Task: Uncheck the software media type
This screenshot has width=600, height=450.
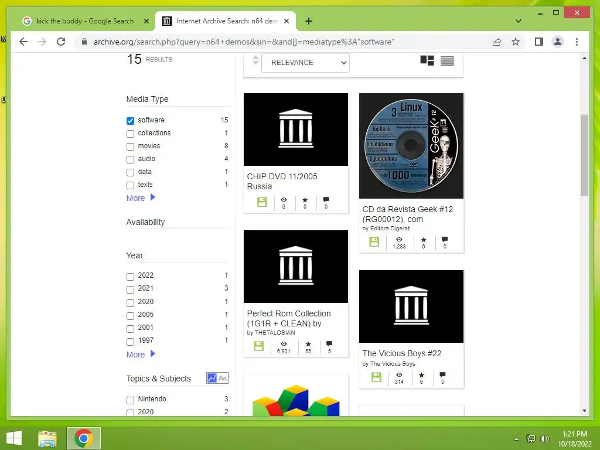Action: [130, 121]
